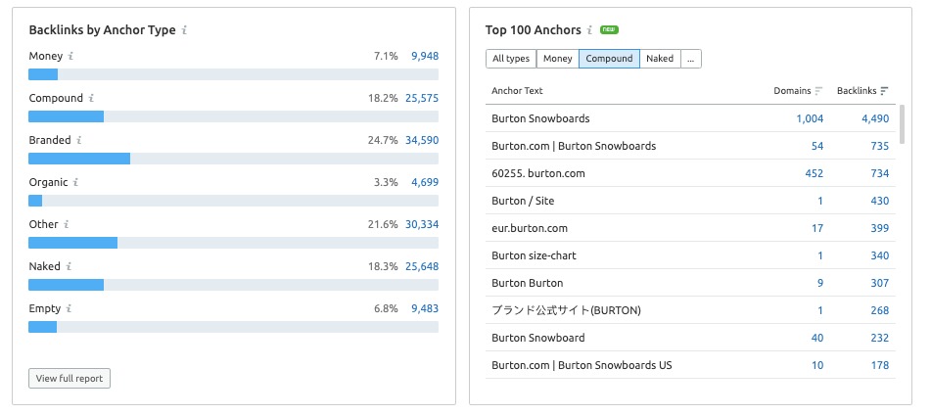The image size is (931, 415).
Task: Open domains count 17 for eur.burton.com
Action: coord(818,228)
